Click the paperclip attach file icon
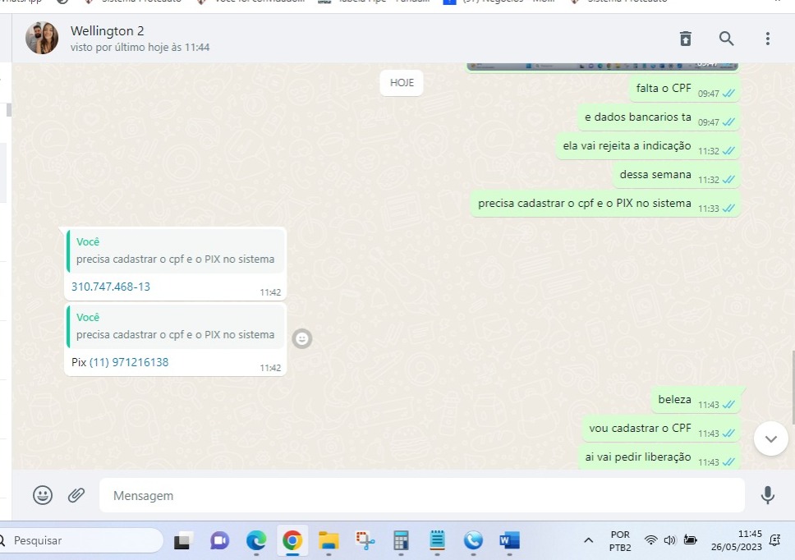 coord(76,495)
